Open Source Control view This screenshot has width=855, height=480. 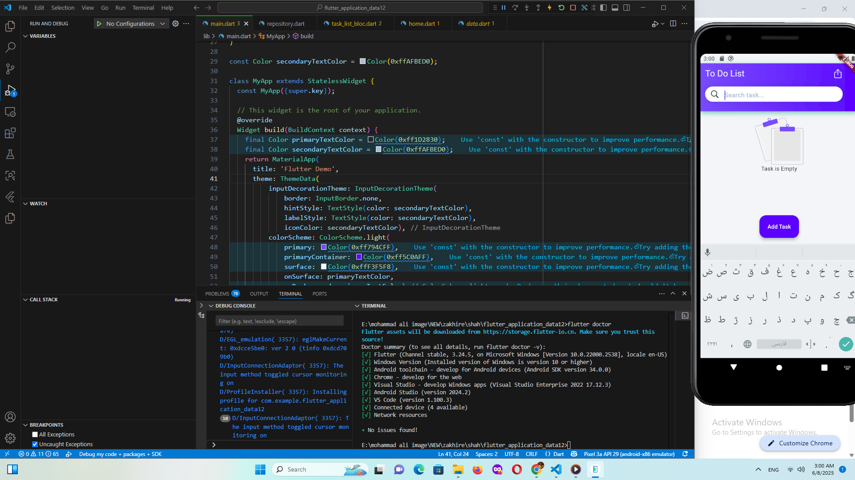click(10, 69)
